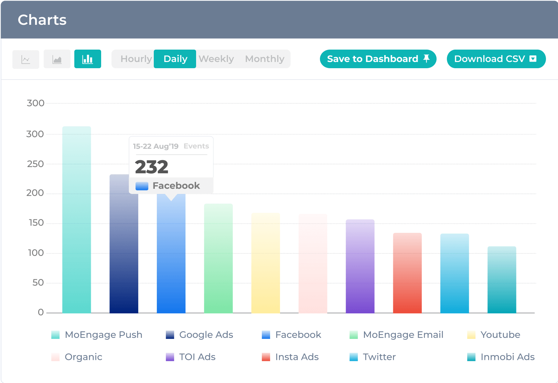Screen dimensions: 558x383
Task: Click the TOI Ads purple bar
Action: coord(360,266)
